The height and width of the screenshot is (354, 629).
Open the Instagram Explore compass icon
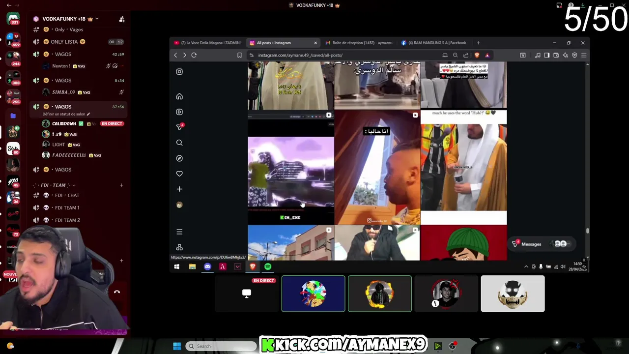(x=179, y=158)
